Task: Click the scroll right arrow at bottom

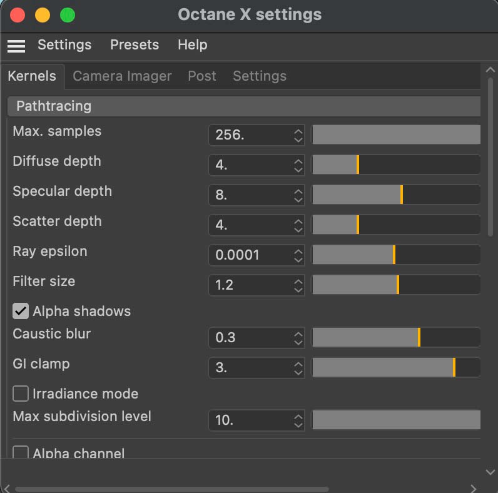Action: click(x=473, y=488)
